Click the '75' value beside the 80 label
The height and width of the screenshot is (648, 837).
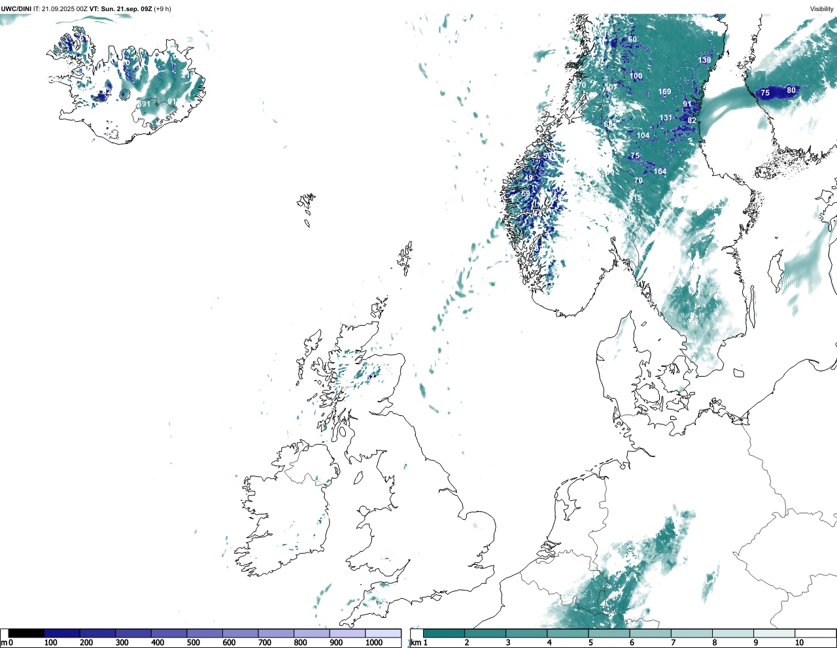(x=765, y=93)
